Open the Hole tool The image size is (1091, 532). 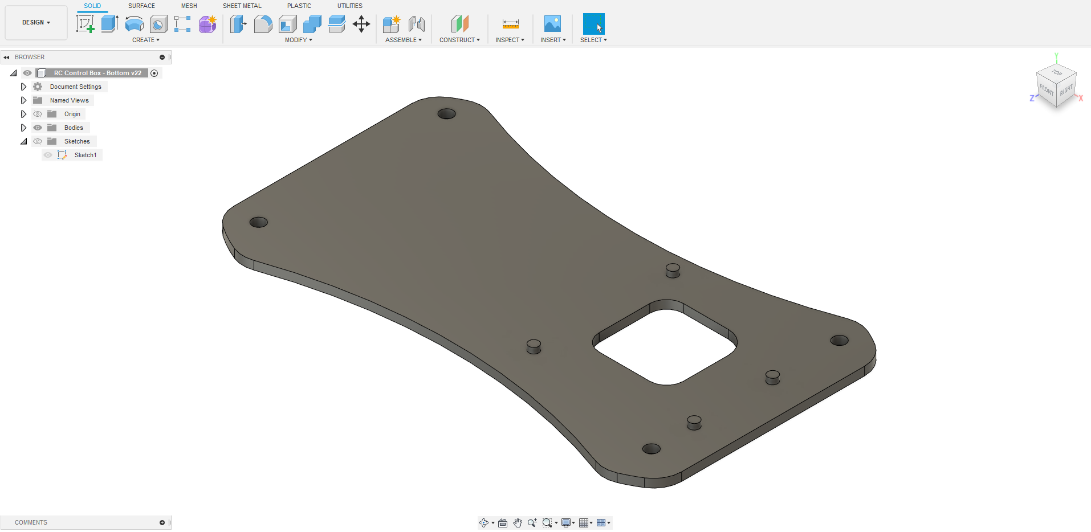click(158, 23)
